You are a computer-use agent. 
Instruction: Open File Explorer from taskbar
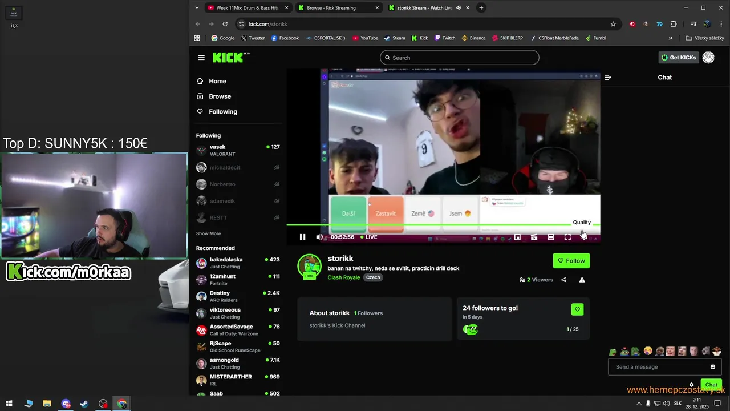(x=47, y=404)
